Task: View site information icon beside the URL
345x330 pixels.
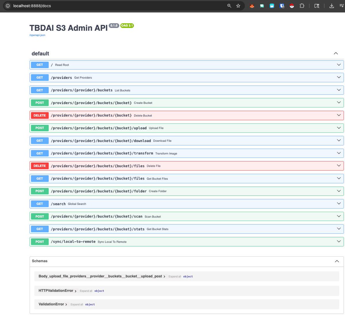Action: click(x=8, y=6)
